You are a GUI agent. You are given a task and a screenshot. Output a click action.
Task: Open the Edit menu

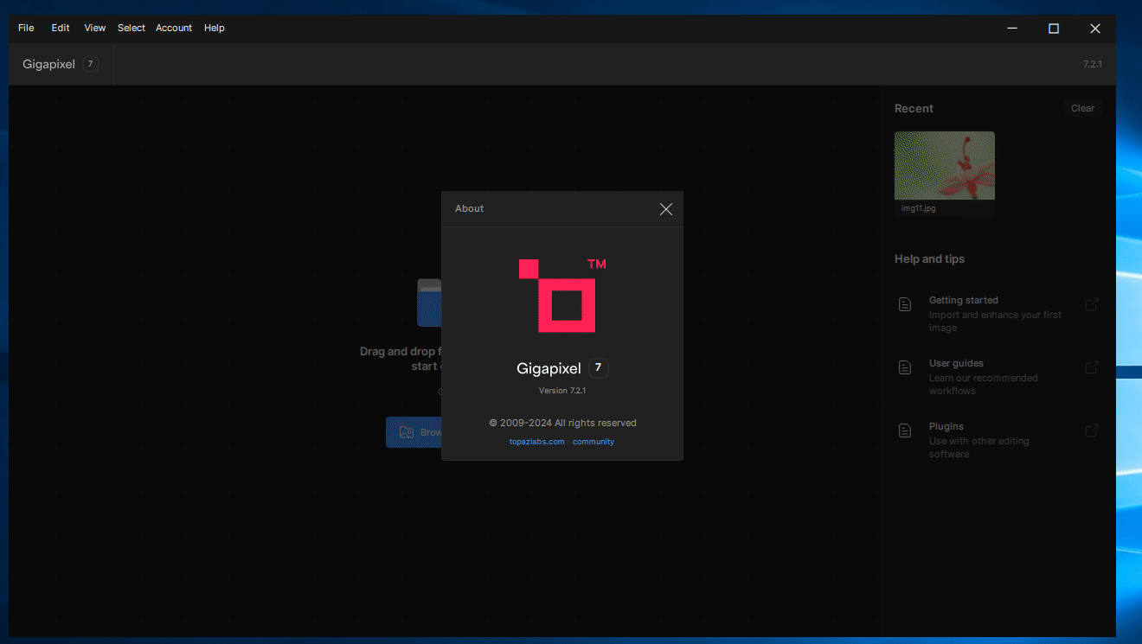(x=61, y=28)
